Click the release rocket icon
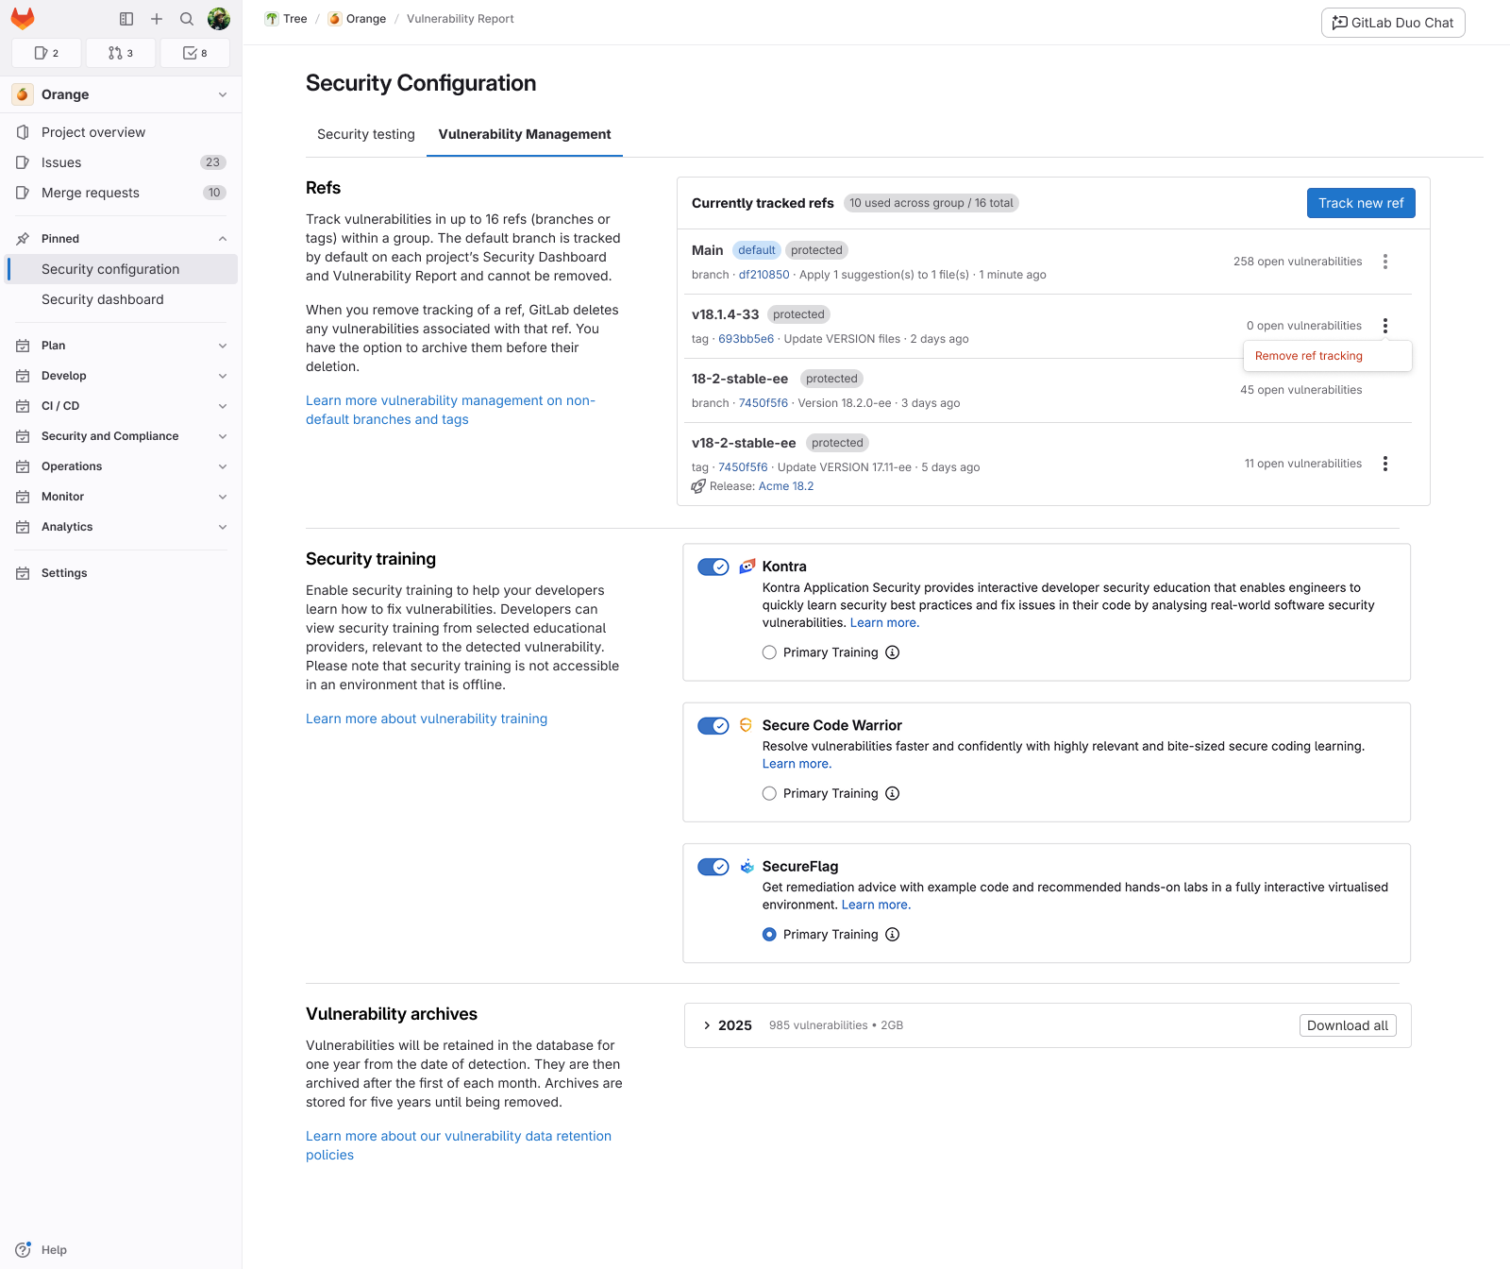The width and height of the screenshot is (1510, 1269). (x=698, y=486)
